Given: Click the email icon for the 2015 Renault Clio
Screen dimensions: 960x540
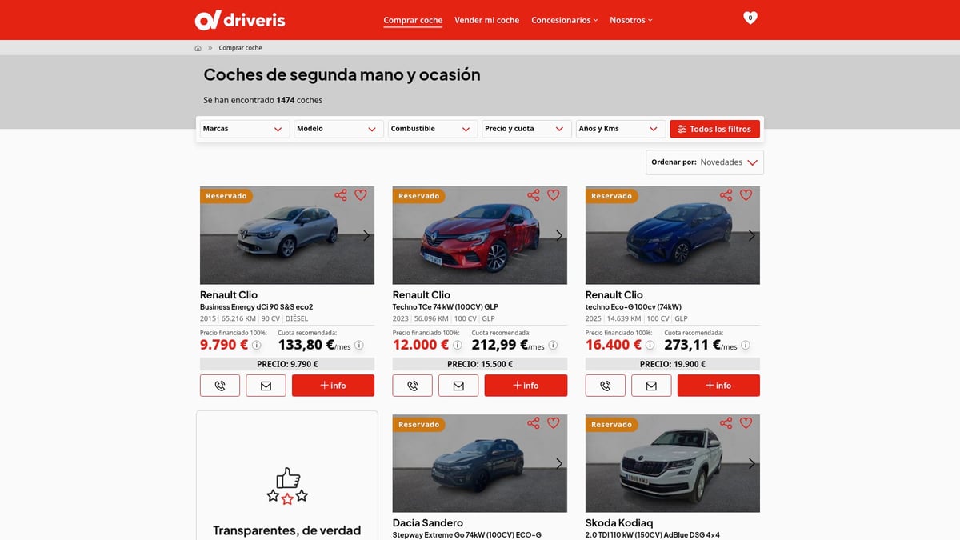Looking at the screenshot, I should coord(266,386).
